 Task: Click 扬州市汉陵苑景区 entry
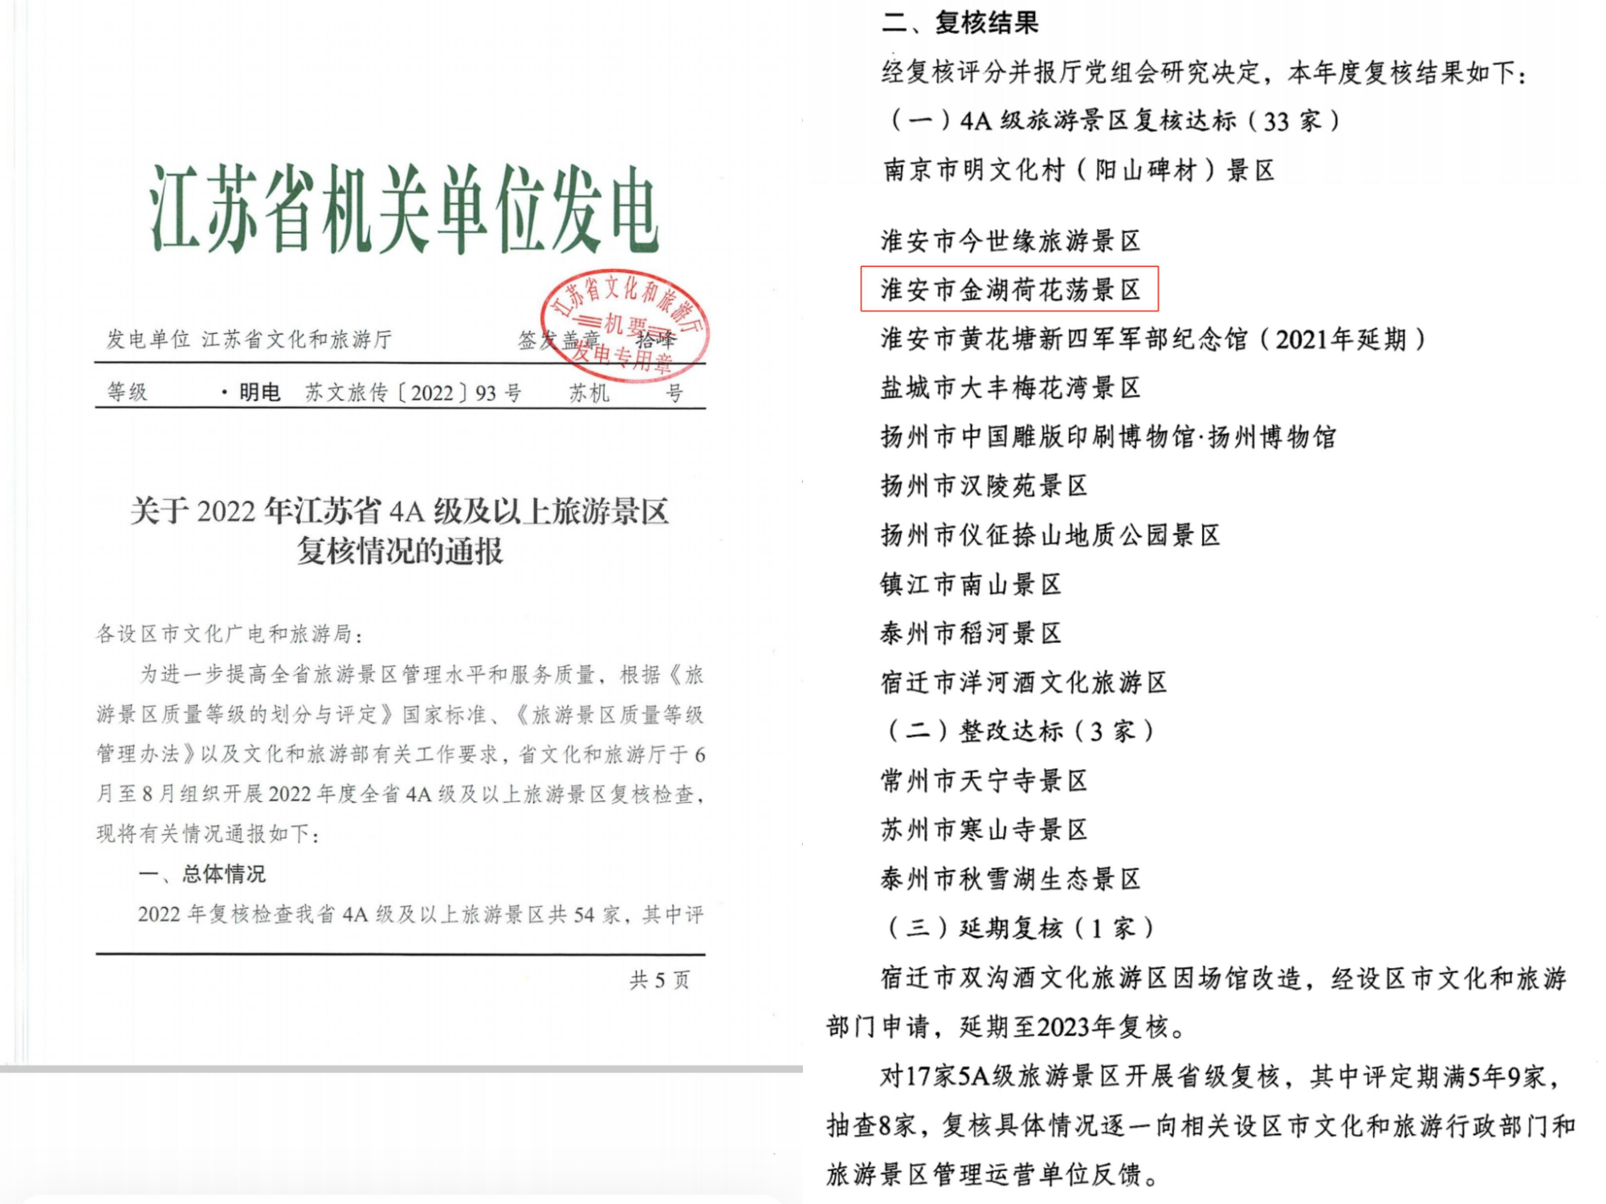tap(984, 486)
